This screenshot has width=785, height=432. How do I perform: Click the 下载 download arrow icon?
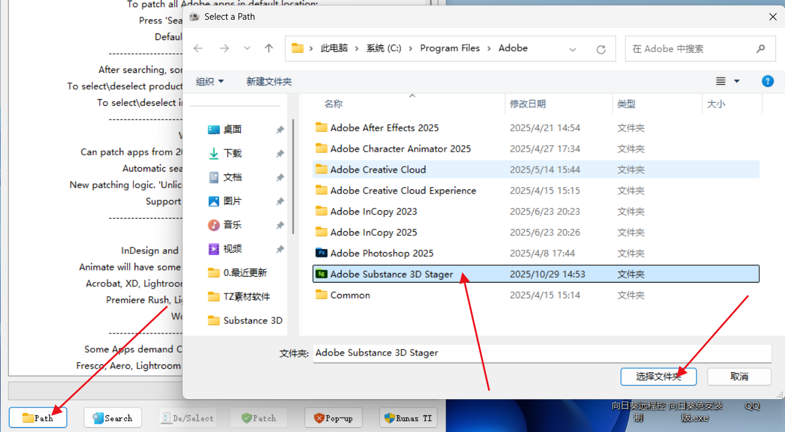click(214, 154)
